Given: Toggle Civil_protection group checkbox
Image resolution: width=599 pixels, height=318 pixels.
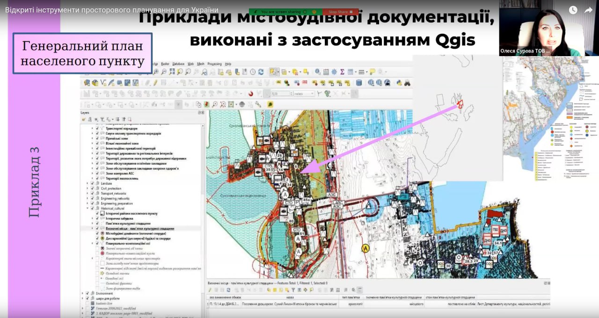Looking at the screenshot, I should tap(92, 188).
